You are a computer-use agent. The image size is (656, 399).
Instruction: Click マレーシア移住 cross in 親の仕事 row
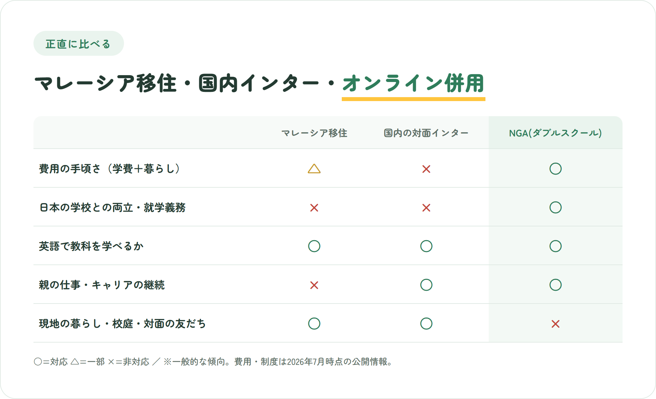tap(314, 285)
